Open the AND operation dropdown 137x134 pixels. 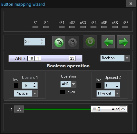(73, 84)
